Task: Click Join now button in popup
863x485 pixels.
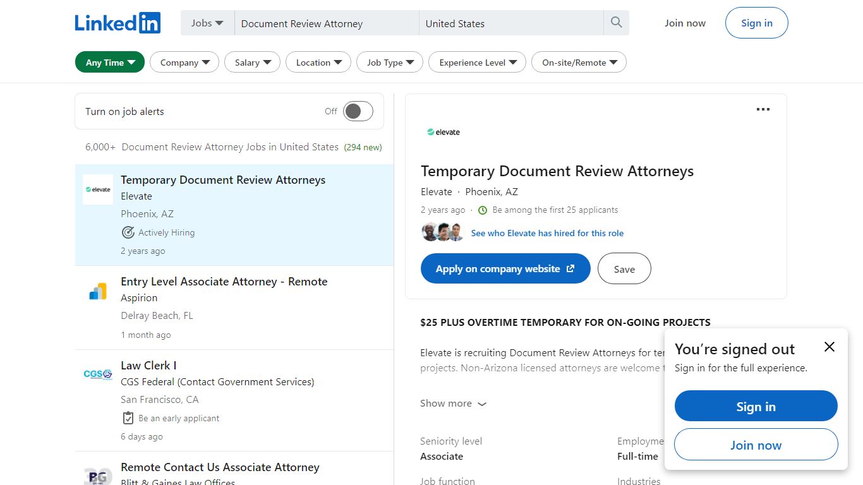Action: 756,445
